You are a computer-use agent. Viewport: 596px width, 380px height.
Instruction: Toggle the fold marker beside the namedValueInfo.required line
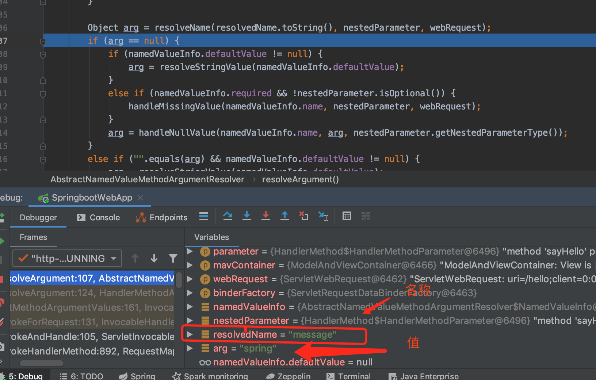(43, 94)
